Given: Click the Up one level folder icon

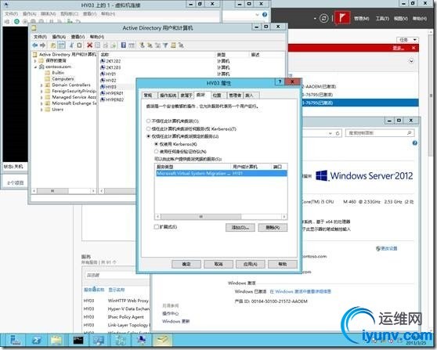Looking at the screenshot, I should [53, 45].
